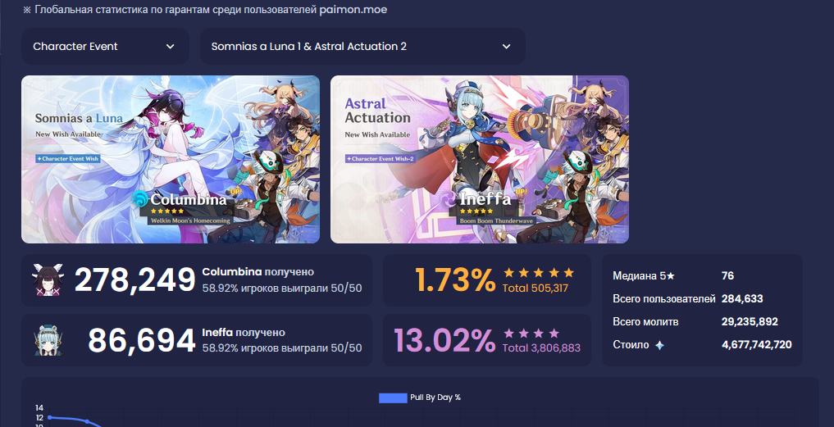
Task: Click the Electro element icon beside Ineffa
Action: (x=448, y=199)
